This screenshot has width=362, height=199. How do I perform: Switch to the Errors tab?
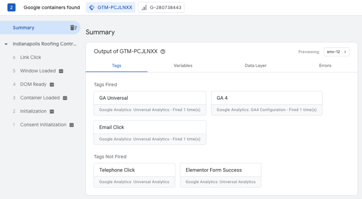coord(325,66)
